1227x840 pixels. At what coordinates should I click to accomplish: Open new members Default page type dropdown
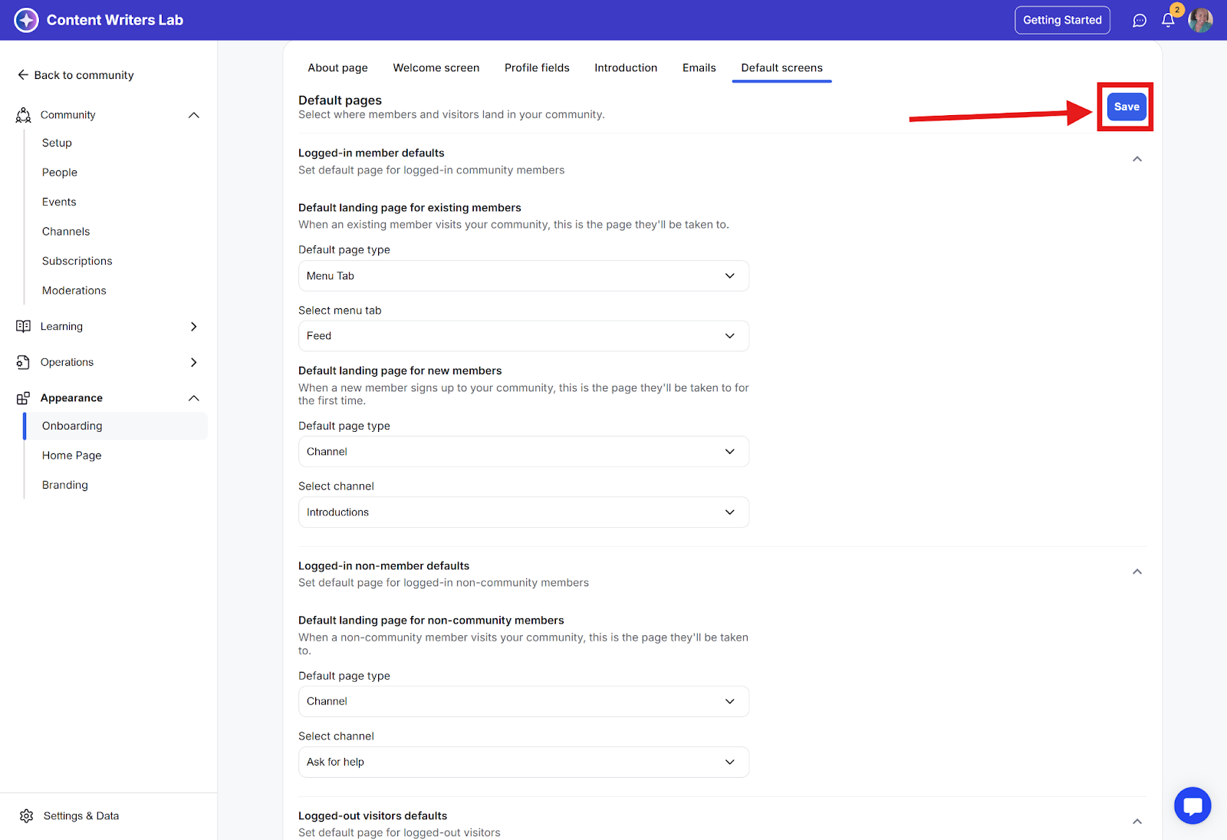(524, 452)
